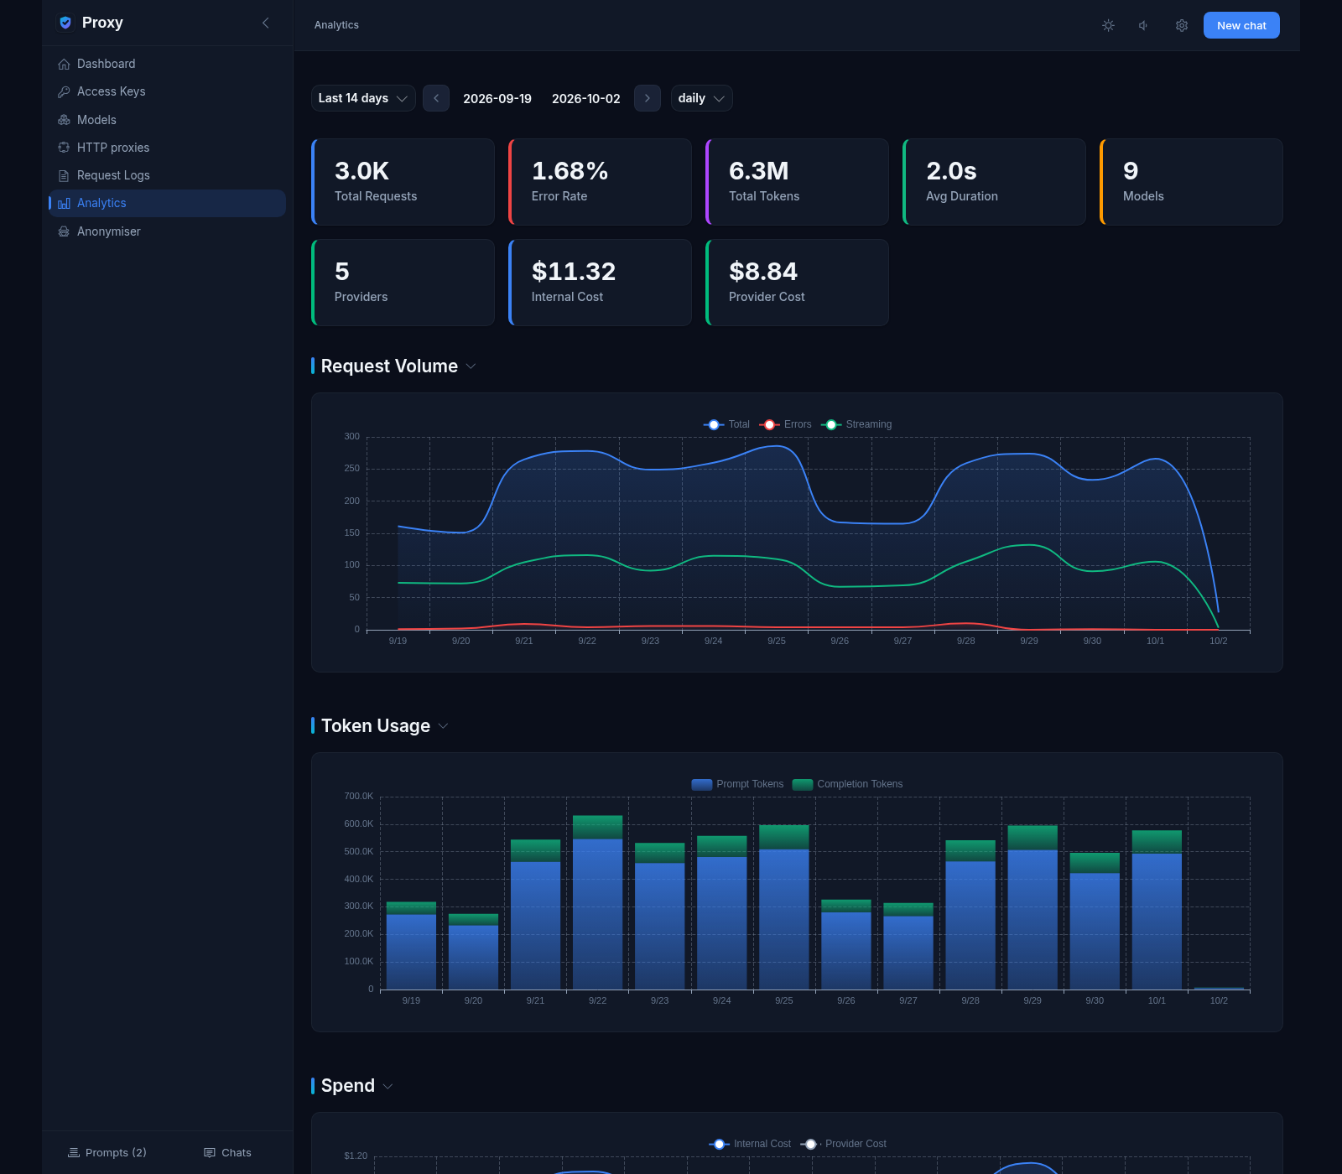Click the Request Logs document icon
Viewport: 1342px width, 1174px height.
click(64, 176)
